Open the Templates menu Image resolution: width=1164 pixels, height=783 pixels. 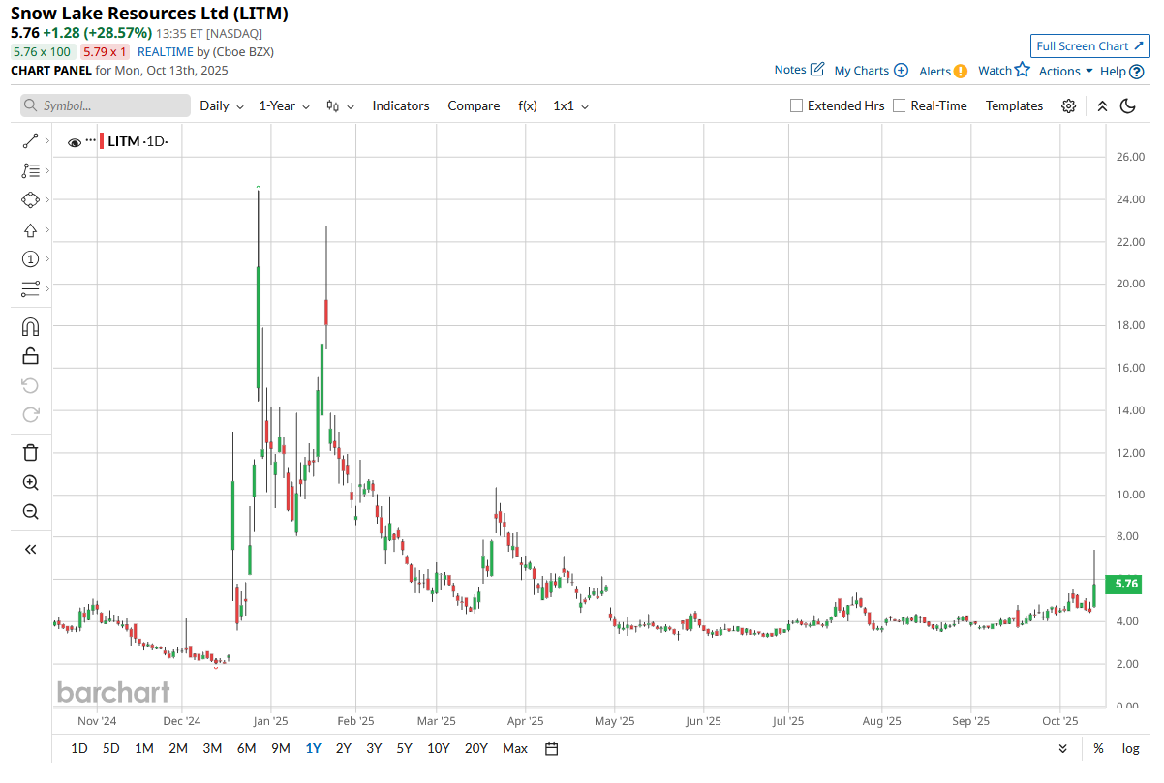(1014, 105)
